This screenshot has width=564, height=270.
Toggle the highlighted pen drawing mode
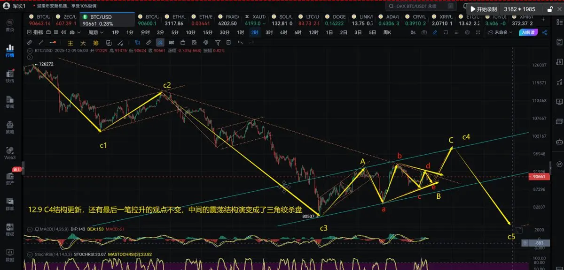161,42
